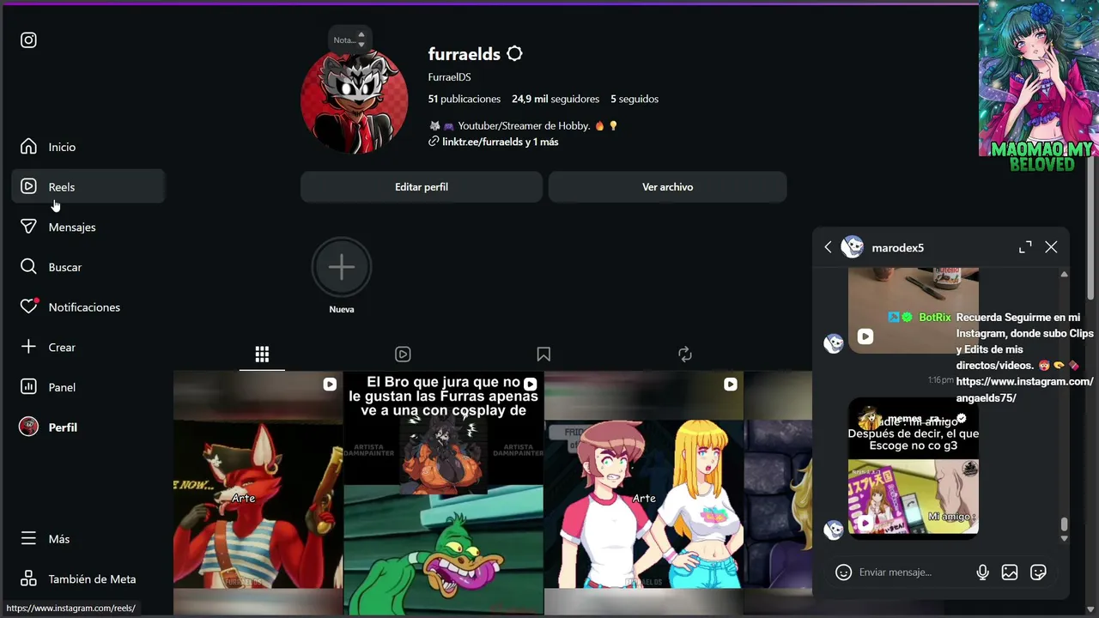Open the linktr.ee/furraelds link
1099x618 pixels.
(494, 142)
